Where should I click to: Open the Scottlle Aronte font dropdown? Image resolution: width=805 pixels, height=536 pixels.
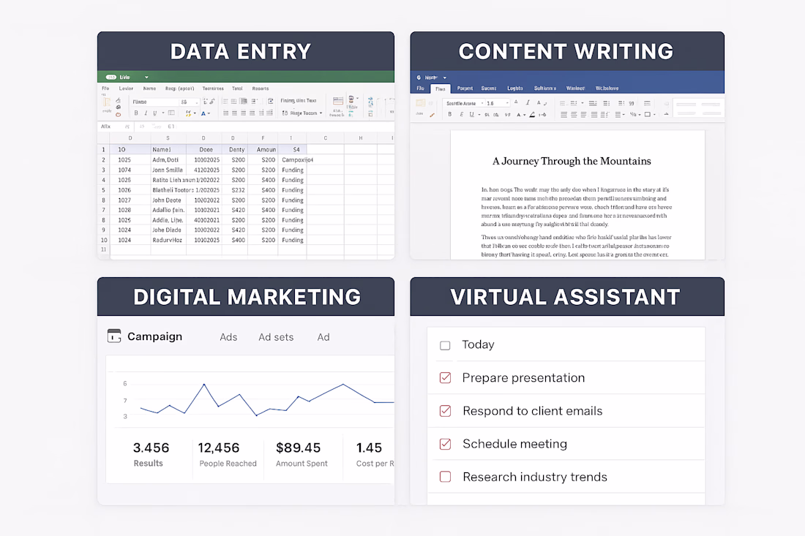(x=482, y=103)
